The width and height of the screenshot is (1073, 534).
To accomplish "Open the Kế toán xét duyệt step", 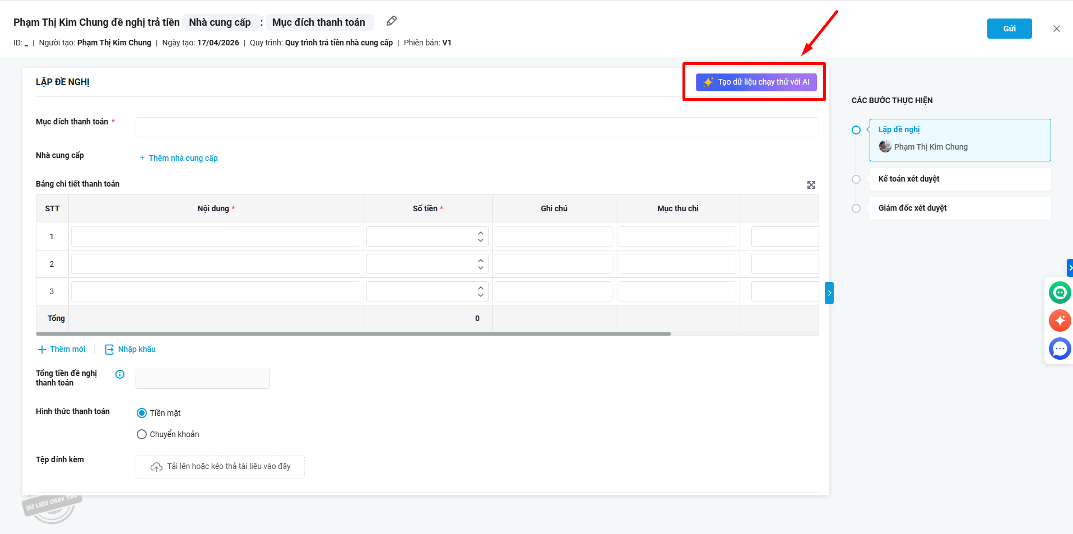I will pyautogui.click(x=908, y=179).
